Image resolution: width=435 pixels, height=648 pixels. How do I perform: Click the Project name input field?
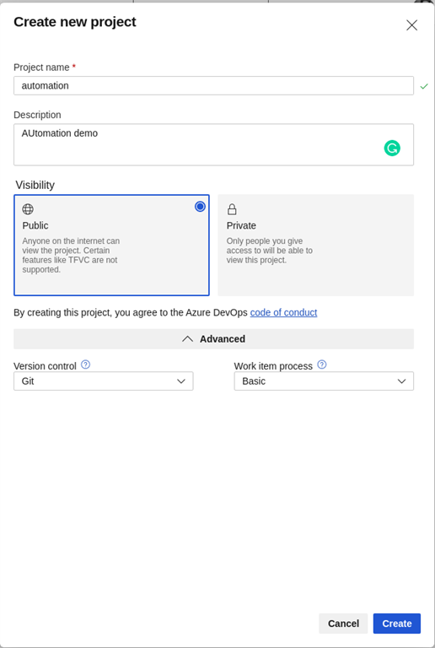point(214,85)
